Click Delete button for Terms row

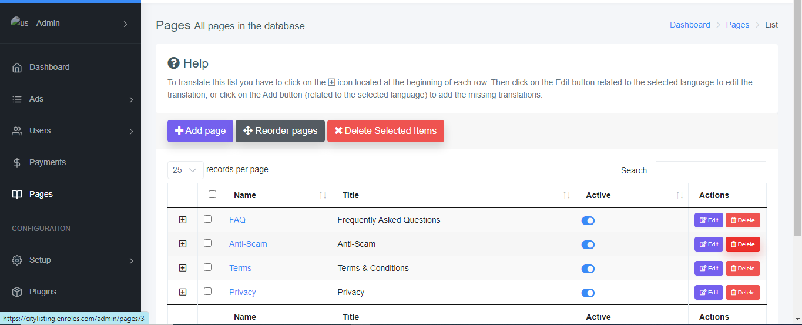pos(743,269)
